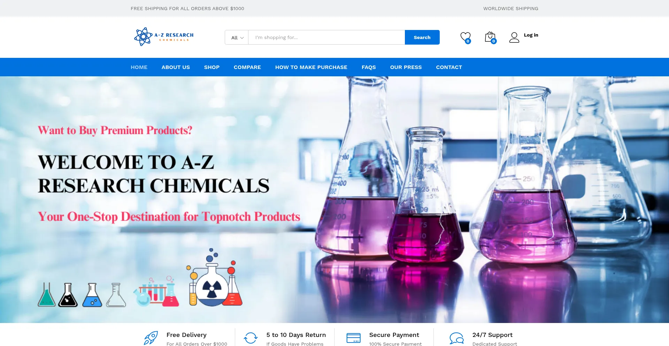The height and width of the screenshot is (346, 669).
Task: Open the wishlist heart icon
Action: (x=466, y=37)
